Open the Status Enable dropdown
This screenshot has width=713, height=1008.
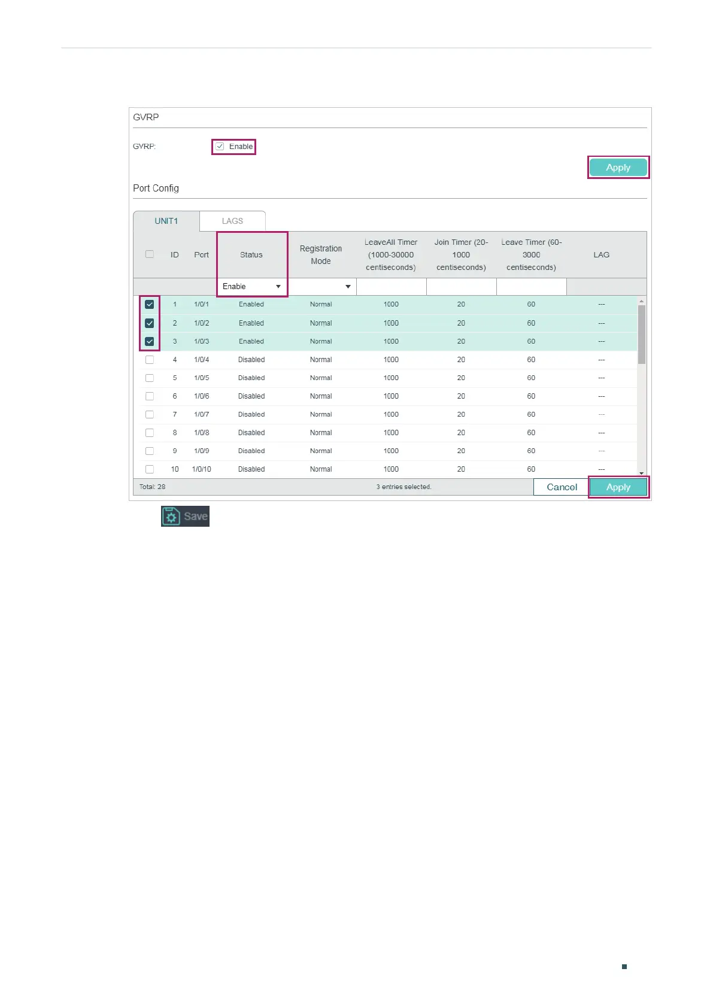click(251, 287)
